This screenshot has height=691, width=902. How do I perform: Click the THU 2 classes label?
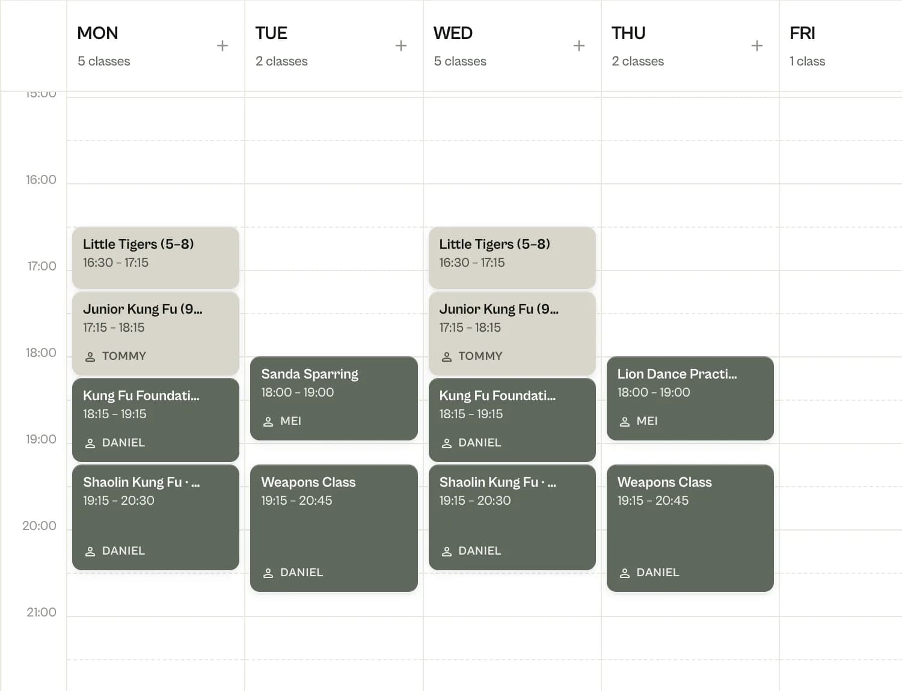pos(637,61)
